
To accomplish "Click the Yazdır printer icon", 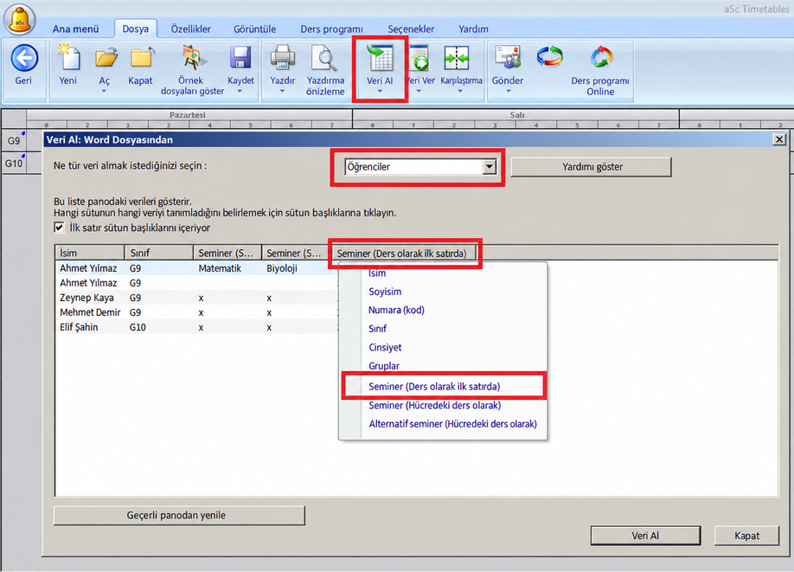I will [x=283, y=58].
